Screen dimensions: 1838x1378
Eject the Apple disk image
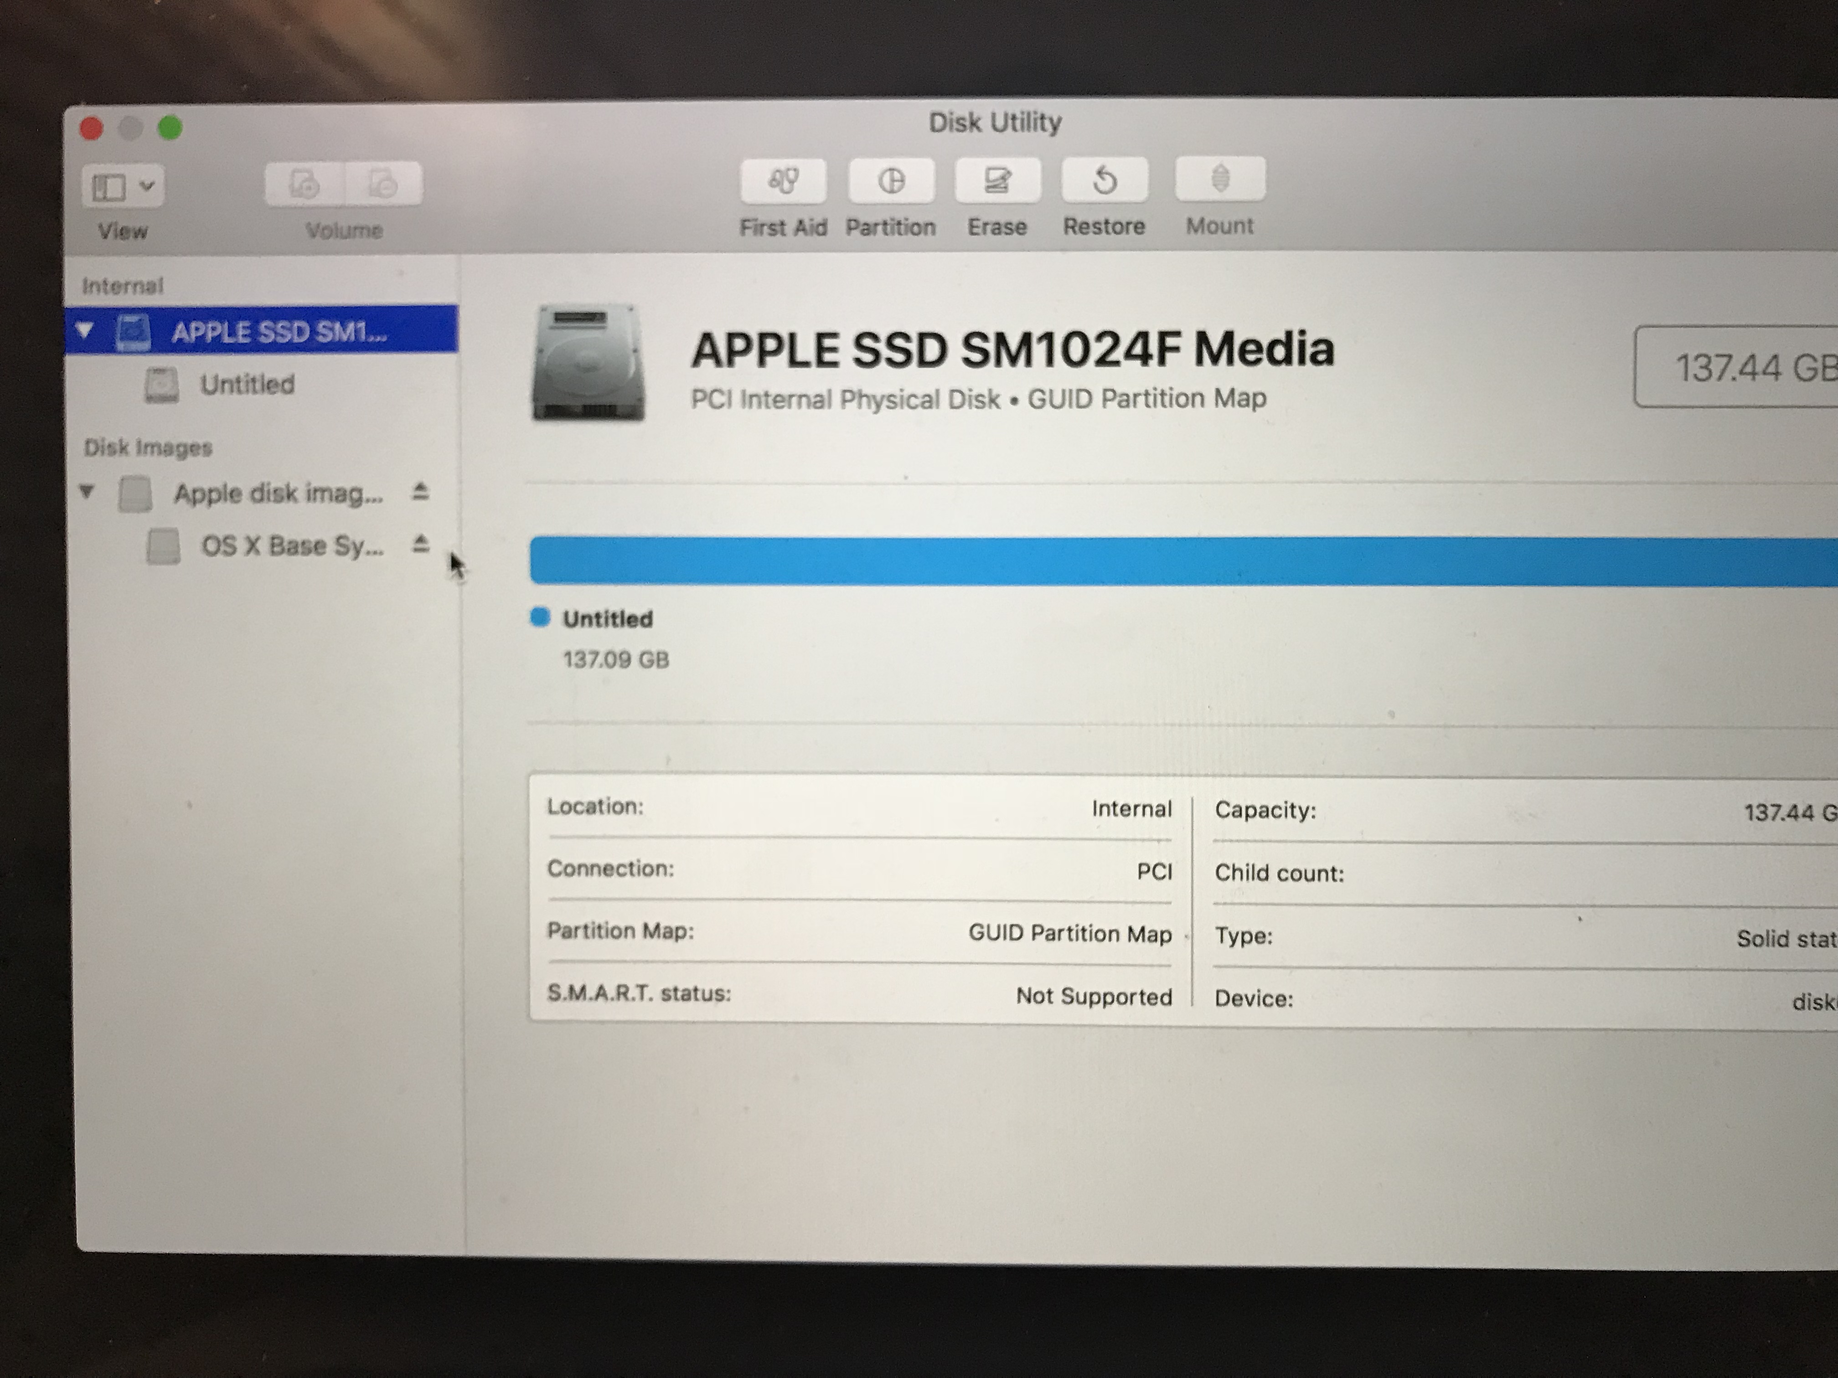(x=420, y=492)
